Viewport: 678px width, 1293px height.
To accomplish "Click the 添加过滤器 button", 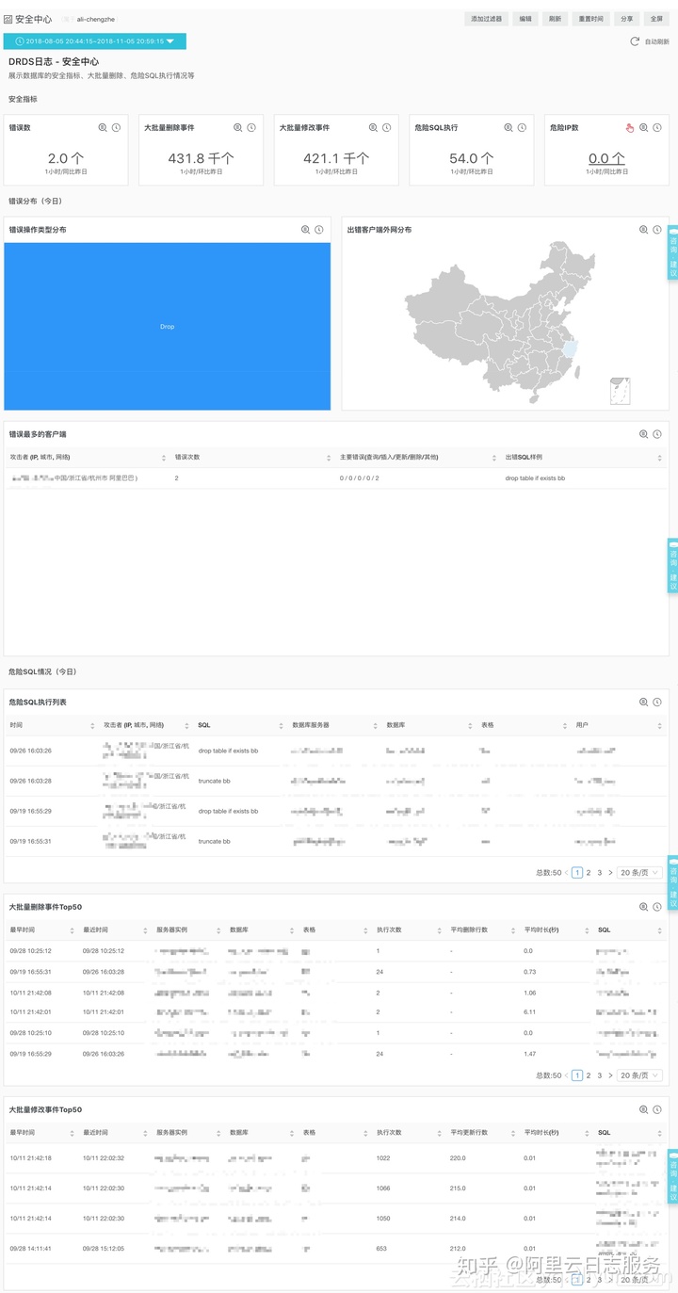I will pos(487,19).
